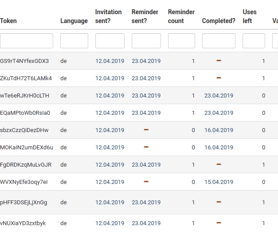Focus the Token filter input field

[27, 41]
